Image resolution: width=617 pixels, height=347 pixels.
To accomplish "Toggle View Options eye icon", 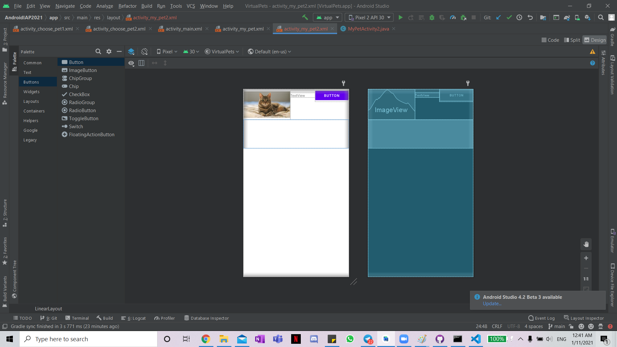I will [131, 63].
